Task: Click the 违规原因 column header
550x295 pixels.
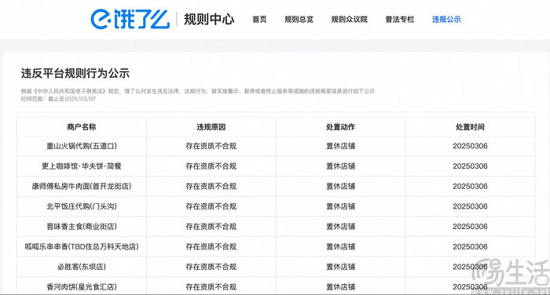Action: pyautogui.click(x=211, y=127)
